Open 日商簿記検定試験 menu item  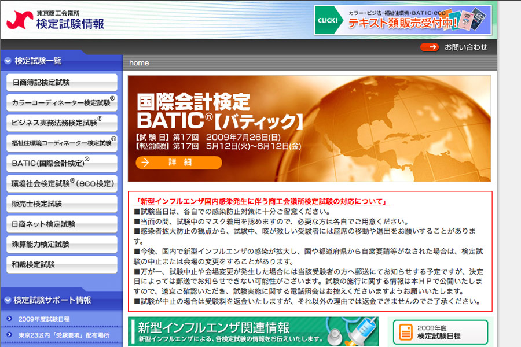[x=62, y=82]
